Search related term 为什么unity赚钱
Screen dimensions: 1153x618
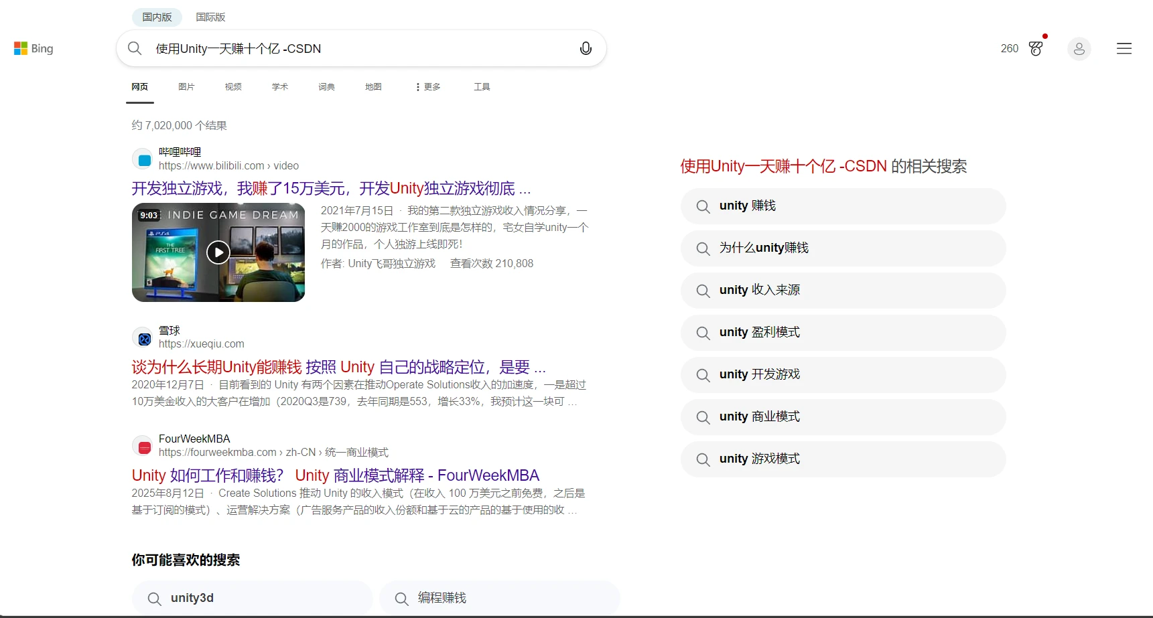click(x=843, y=248)
